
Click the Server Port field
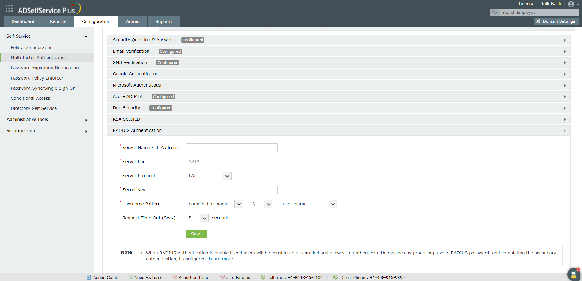tap(208, 162)
